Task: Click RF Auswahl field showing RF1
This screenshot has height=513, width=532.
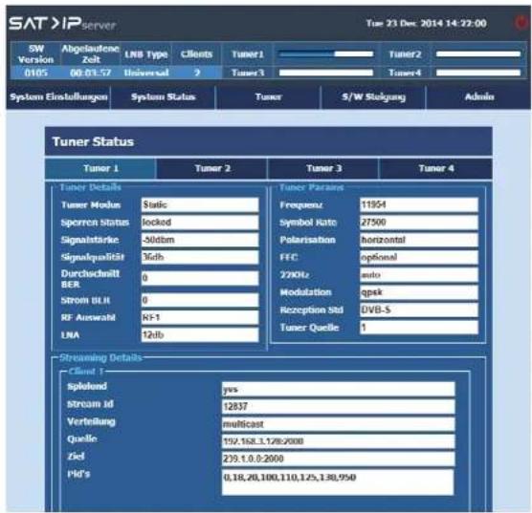Action: point(200,317)
